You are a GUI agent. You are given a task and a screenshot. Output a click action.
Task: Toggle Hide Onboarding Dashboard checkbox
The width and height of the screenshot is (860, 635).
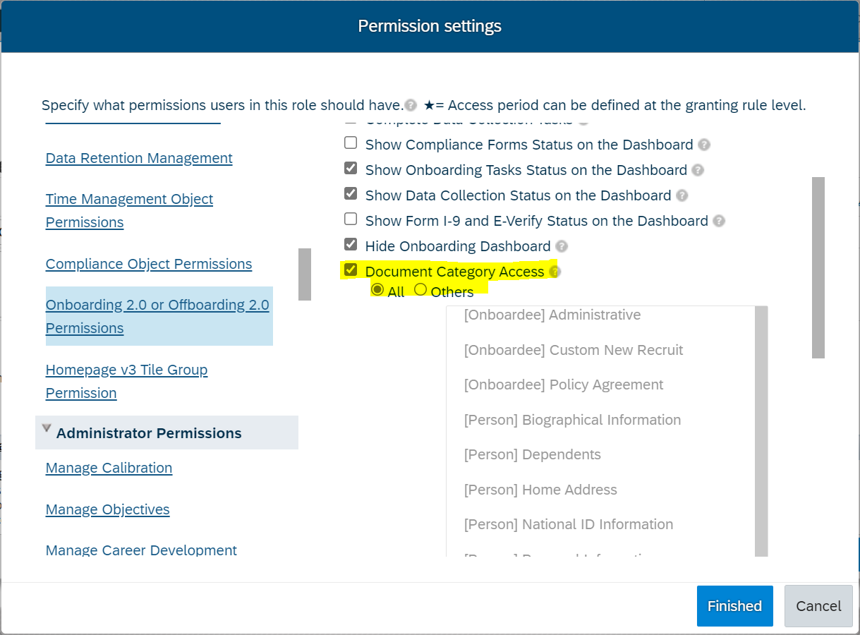coord(351,245)
